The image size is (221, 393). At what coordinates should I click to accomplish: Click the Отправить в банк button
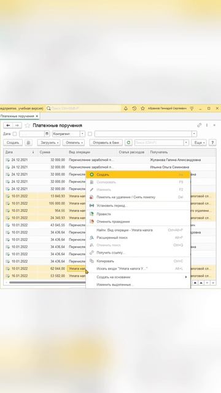pyautogui.click(x=106, y=142)
